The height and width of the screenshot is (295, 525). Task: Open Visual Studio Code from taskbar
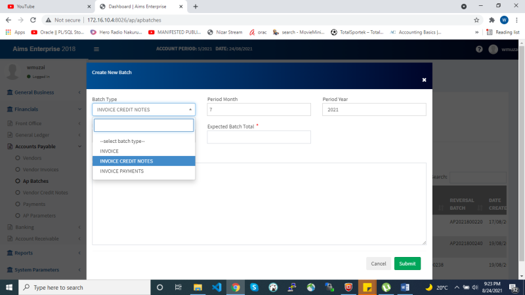click(216, 287)
